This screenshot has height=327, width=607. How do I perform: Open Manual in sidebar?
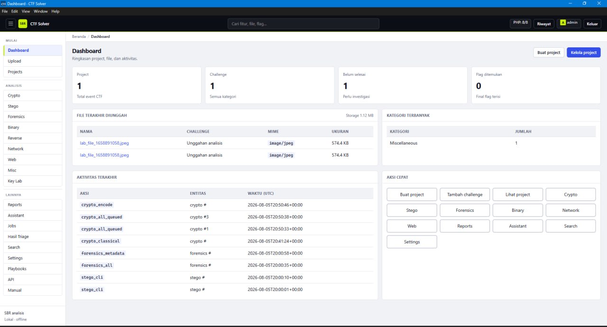pos(33,290)
